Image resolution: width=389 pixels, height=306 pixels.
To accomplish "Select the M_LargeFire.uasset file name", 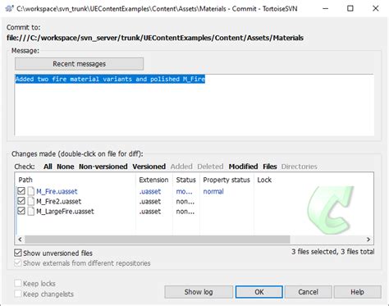I will pyautogui.click(x=65, y=212).
